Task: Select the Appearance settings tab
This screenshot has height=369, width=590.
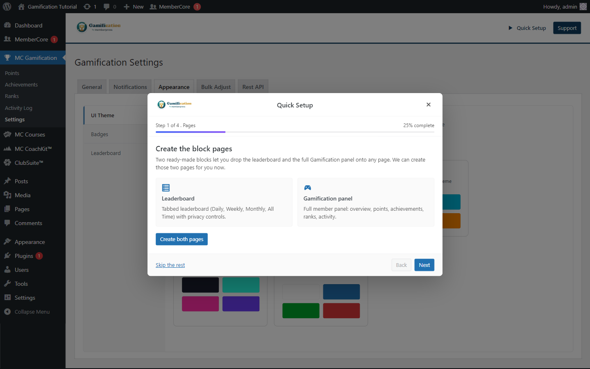Action: [x=174, y=87]
